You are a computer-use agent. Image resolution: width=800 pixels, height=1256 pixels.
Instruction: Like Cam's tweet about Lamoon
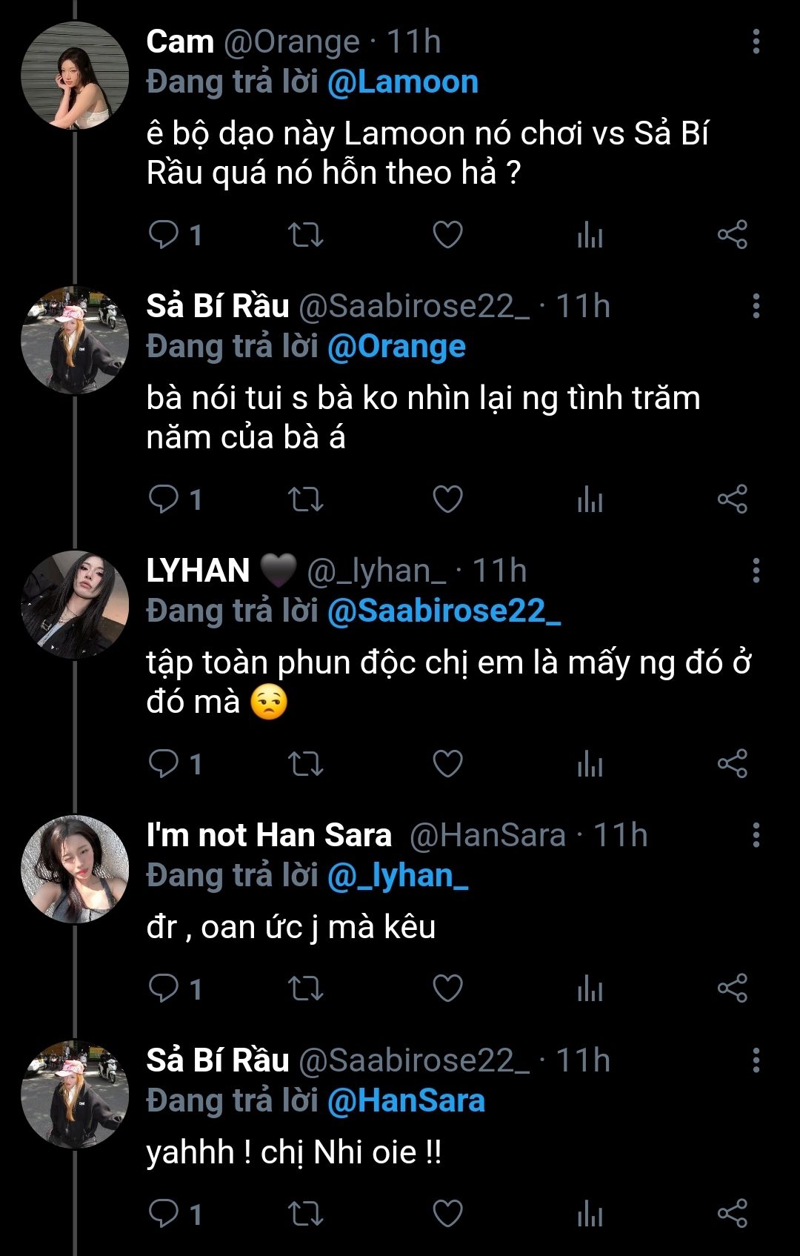447,235
